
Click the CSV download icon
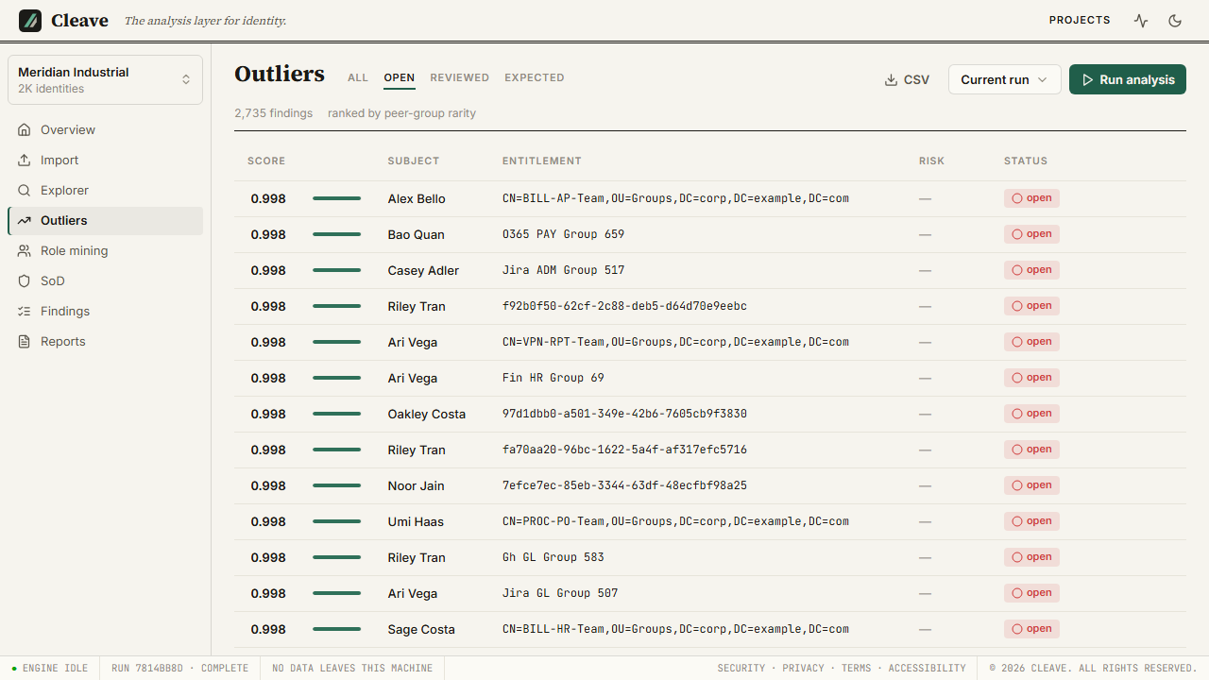tap(891, 80)
